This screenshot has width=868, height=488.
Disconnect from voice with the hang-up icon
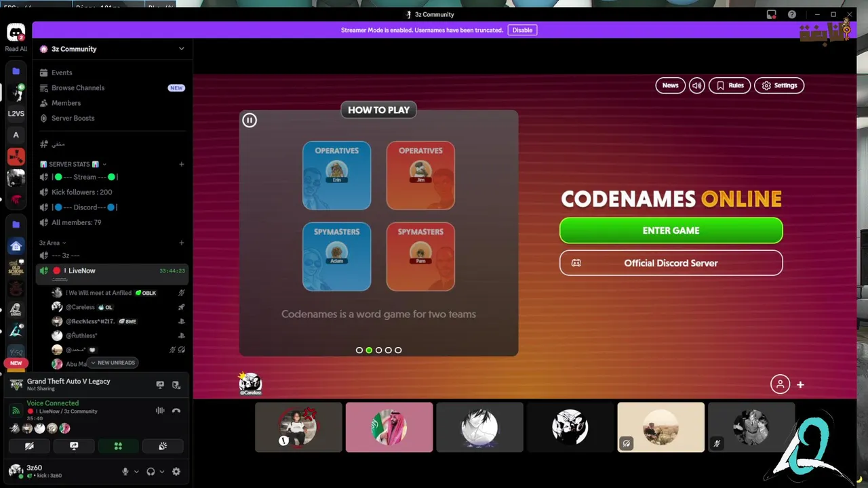(176, 410)
